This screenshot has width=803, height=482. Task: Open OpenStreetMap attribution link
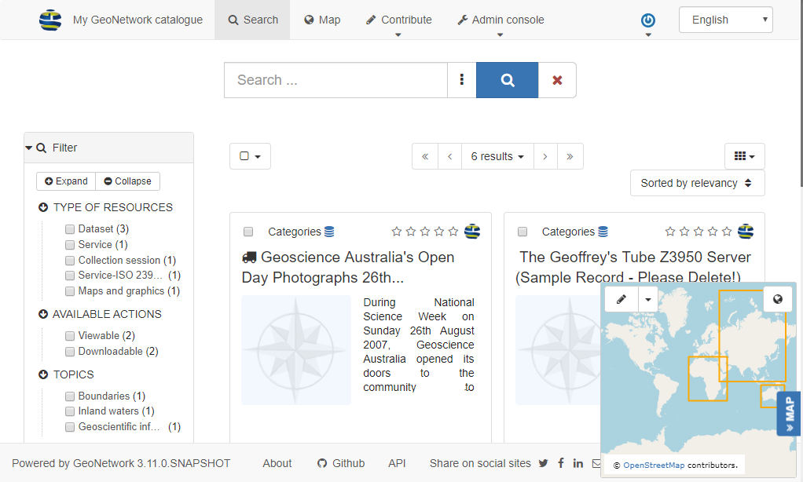point(654,465)
